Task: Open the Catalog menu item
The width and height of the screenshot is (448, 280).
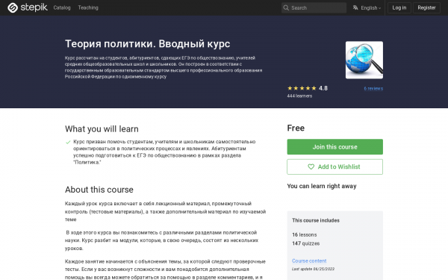Action: coord(62,7)
